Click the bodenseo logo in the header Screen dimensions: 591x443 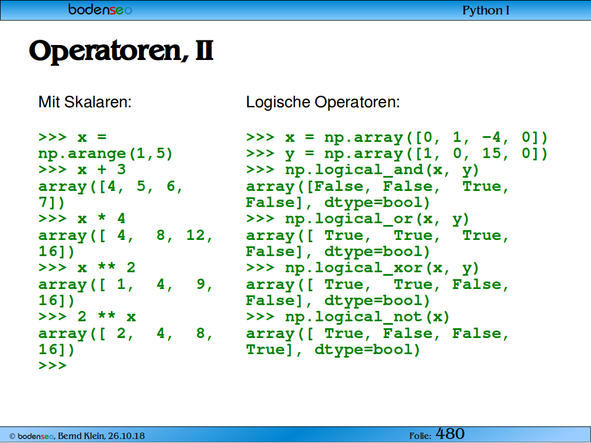point(100,9)
